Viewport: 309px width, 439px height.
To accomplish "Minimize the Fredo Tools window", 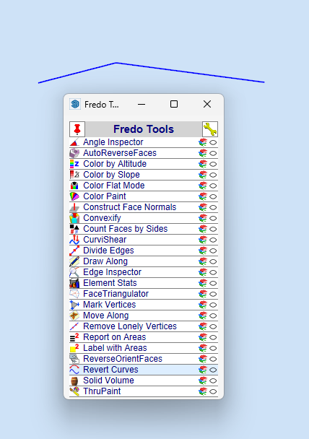I will [142, 104].
